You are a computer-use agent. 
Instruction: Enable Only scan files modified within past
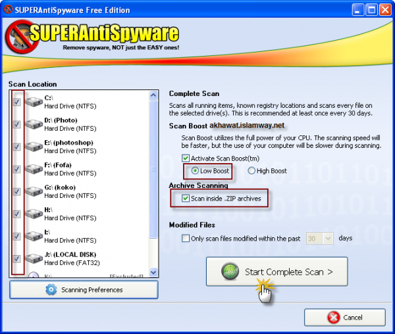pyautogui.click(x=186, y=238)
